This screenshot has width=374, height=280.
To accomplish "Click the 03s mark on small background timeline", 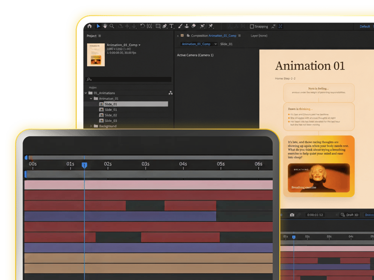I will click(329, 236).
